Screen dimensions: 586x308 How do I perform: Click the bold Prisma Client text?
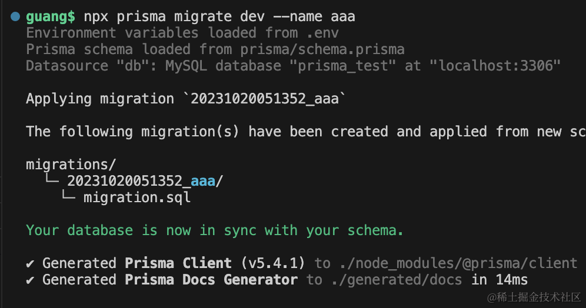click(x=178, y=263)
